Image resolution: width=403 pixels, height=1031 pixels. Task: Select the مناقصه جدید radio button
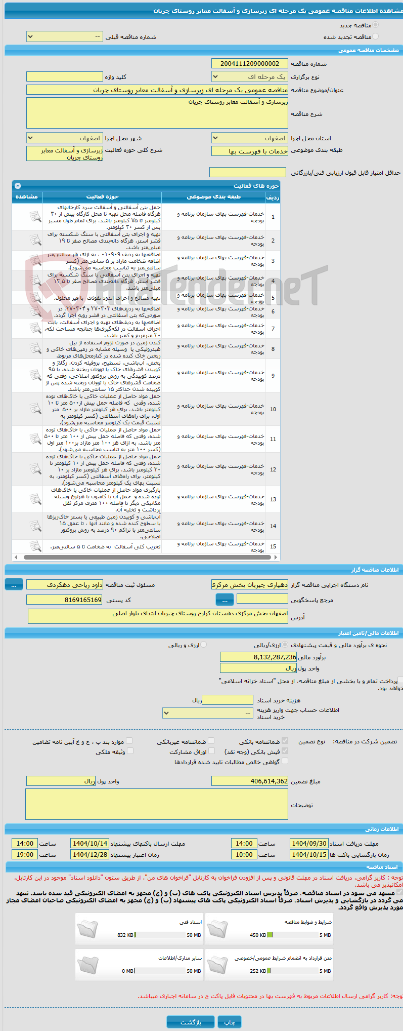coord(375,25)
